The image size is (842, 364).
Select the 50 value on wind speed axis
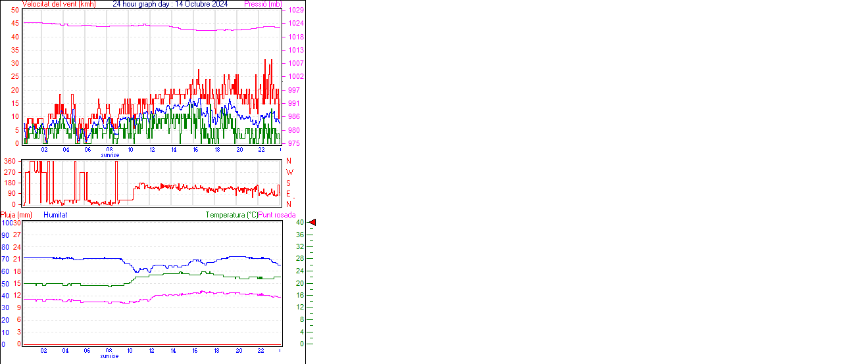pos(15,11)
